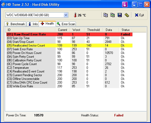Screen dimensions: 151x123
Task: Select the Raw Read Error Rate row
Action: click(69, 34)
